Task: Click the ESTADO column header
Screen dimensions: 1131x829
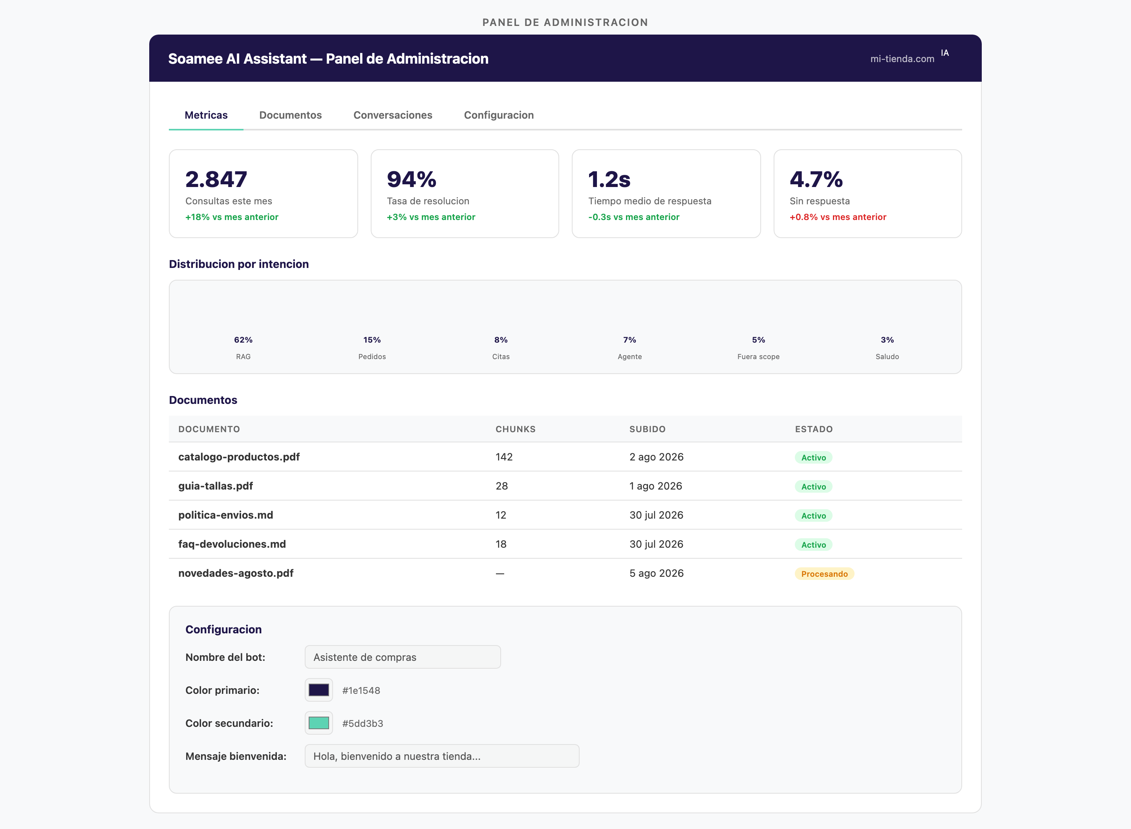Action: tap(814, 429)
